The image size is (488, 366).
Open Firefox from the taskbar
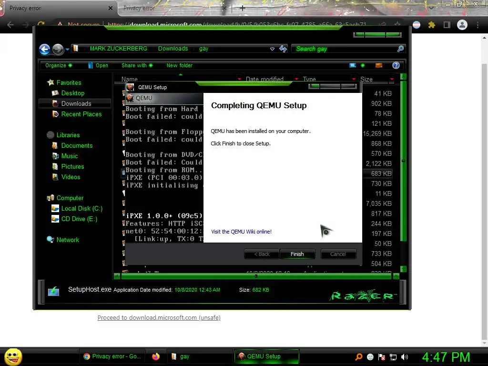pyautogui.click(x=156, y=356)
